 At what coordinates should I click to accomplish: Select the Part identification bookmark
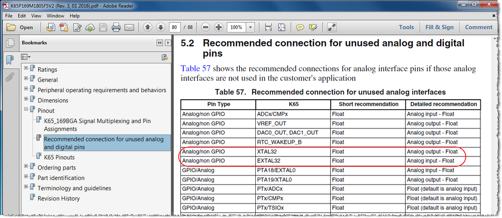pyautogui.click(x=61, y=178)
